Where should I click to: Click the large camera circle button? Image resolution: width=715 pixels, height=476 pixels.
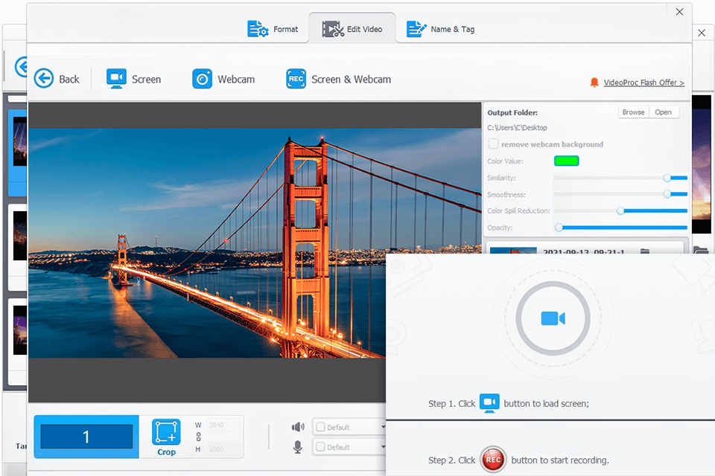pos(553,318)
